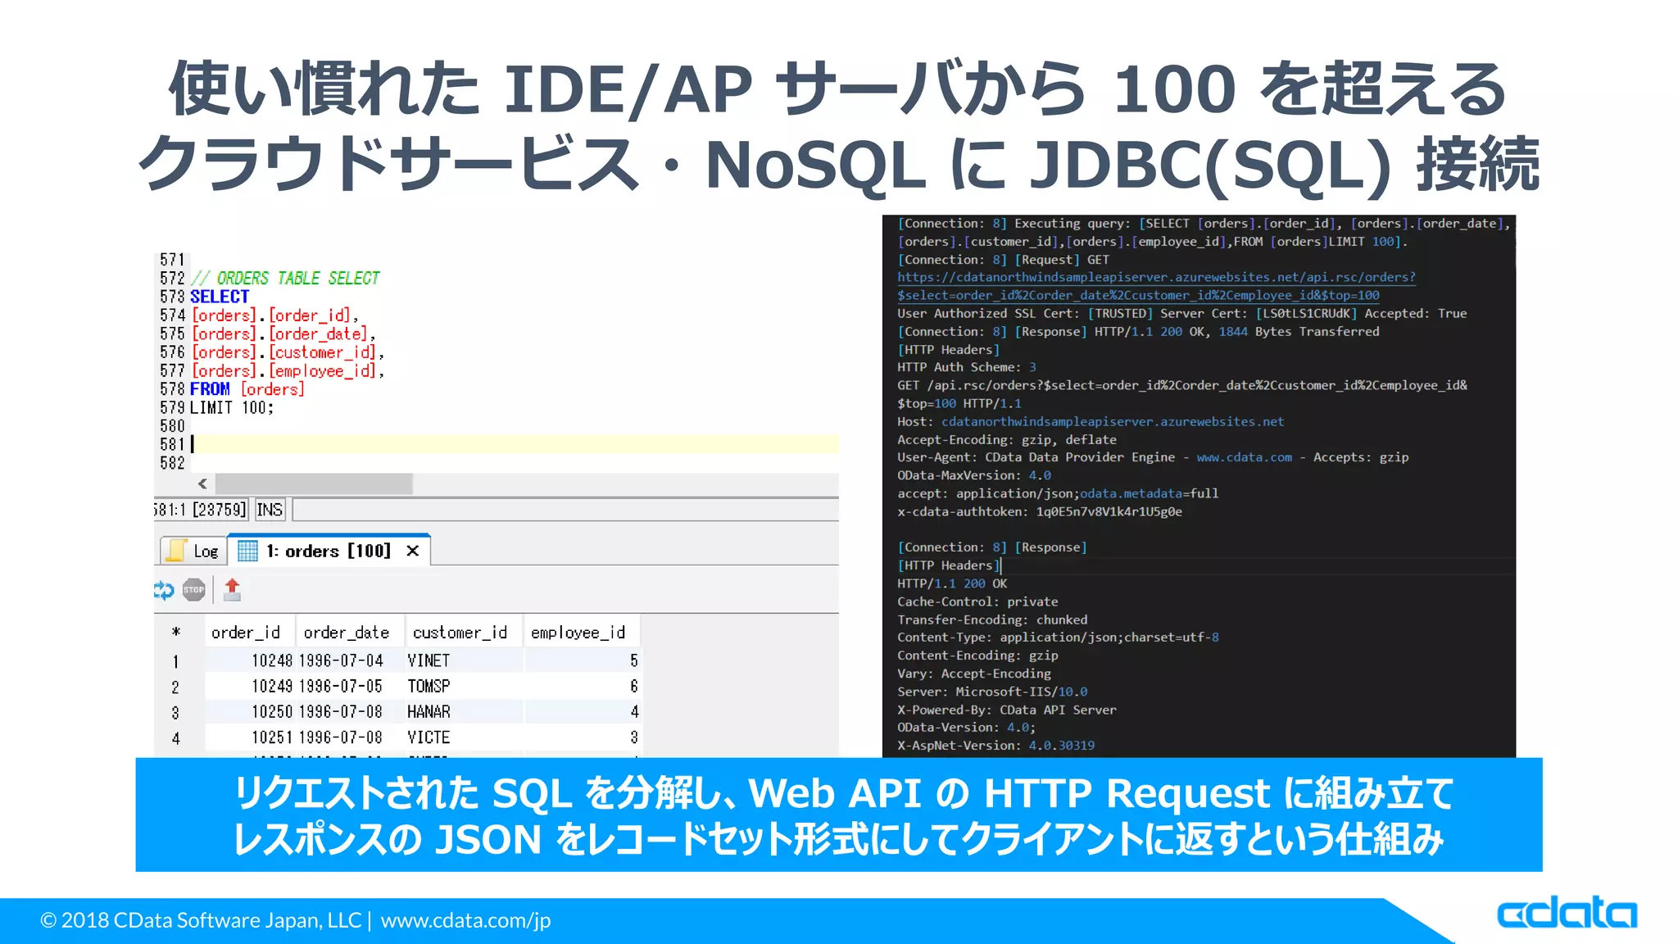The width and height of the screenshot is (1678, 944).
Task: Select row 1 header in results
Action: pos(175,660)
